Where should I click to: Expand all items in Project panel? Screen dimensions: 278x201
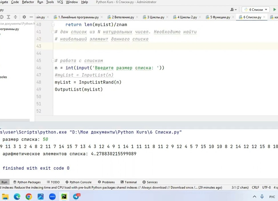[x=9, y=17]
